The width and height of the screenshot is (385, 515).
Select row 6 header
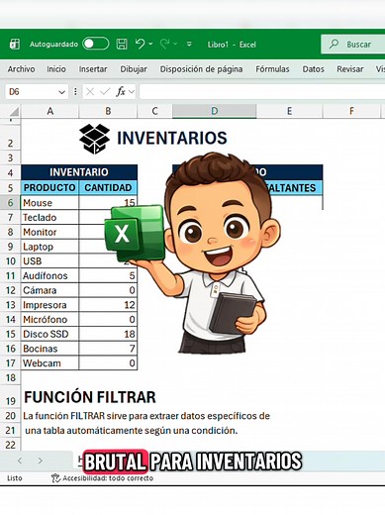click(x=11, y=202)
